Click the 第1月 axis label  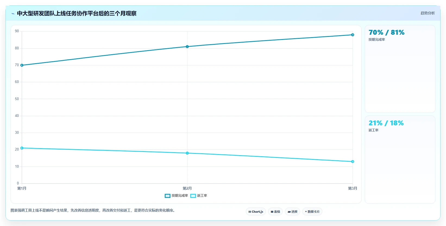click(22, 188)
